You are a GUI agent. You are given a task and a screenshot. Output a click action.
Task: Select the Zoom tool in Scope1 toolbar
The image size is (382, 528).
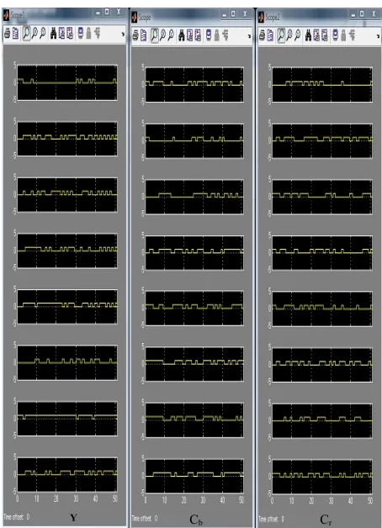(x=26, y=34)
